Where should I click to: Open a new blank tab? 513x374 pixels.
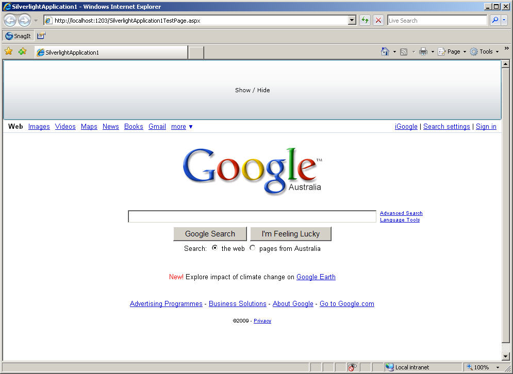tap(196, 53)
